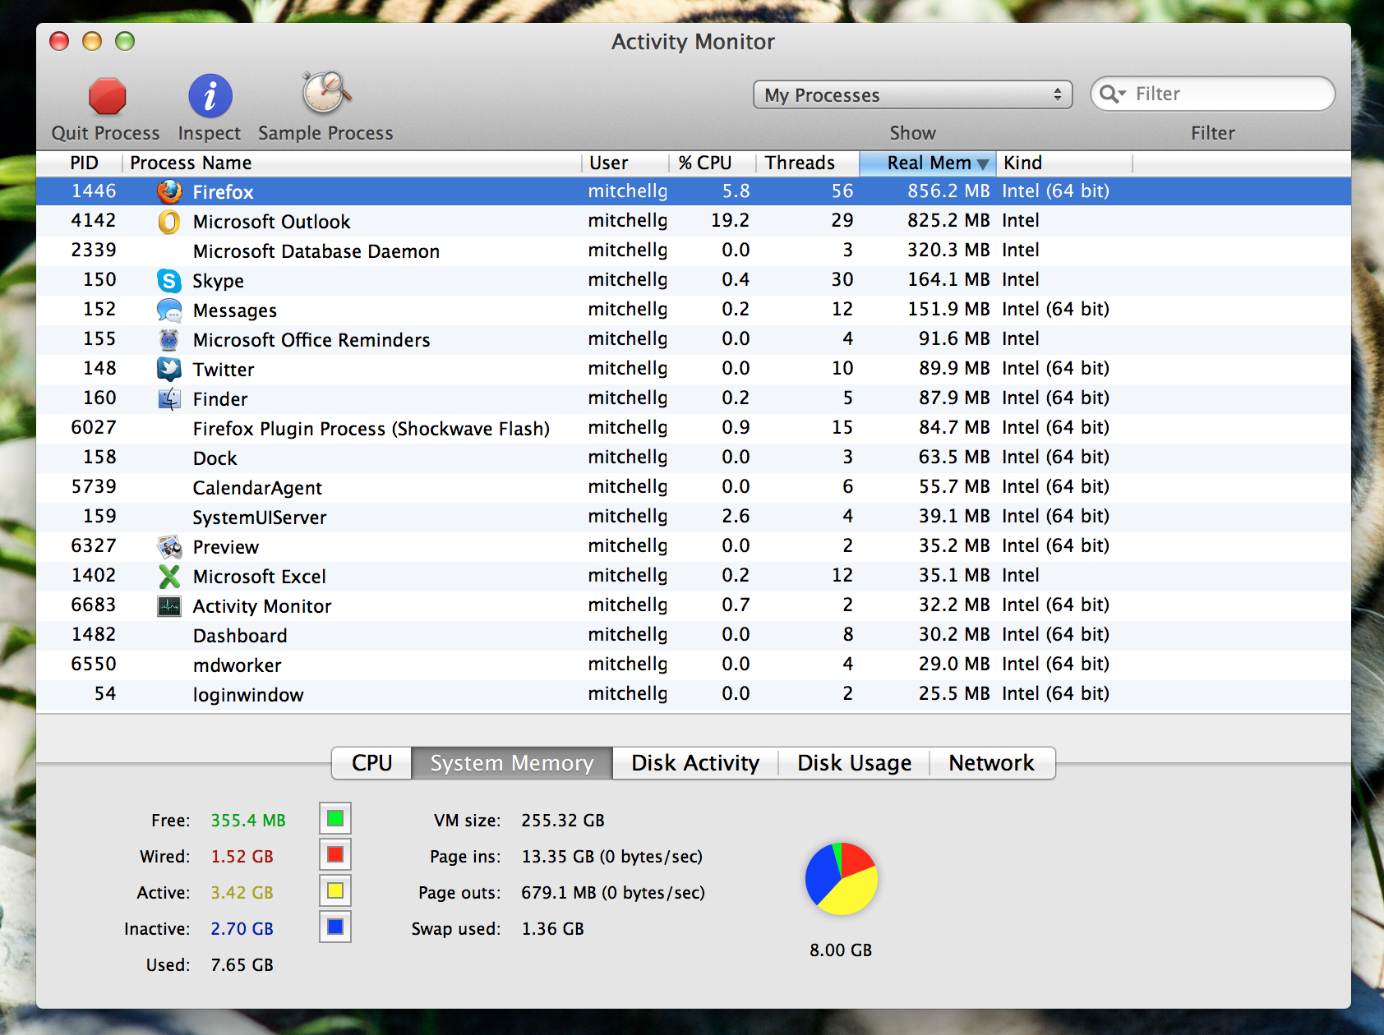Viewport: 1384px width, 1035px height.
Task: Click the 1.52 GB Wired value
Action: tap(242, 857)
